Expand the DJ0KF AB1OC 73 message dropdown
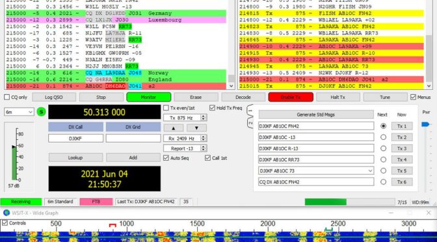This screenshot has width=437, height=242. pos(371,170)
